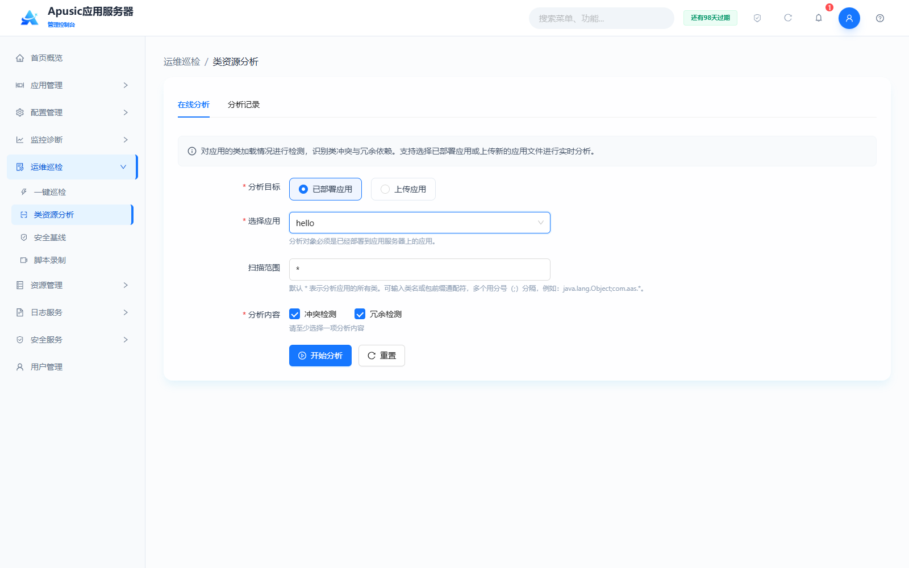Expand the 应用管理 menu chevron
This screenshot has height=568, width=909.
[x=126, y=85]
